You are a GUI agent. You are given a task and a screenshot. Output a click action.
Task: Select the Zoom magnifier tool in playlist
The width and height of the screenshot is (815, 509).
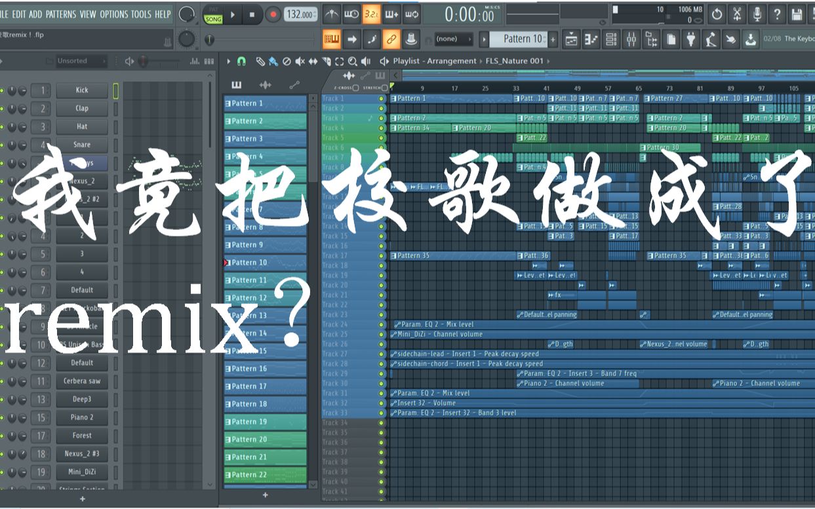[x=352, y=62]
